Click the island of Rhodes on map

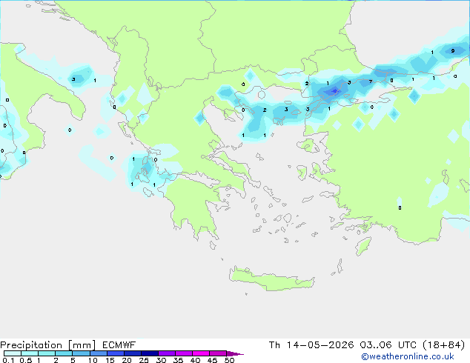pyautogui.click(x=363, y=246)
